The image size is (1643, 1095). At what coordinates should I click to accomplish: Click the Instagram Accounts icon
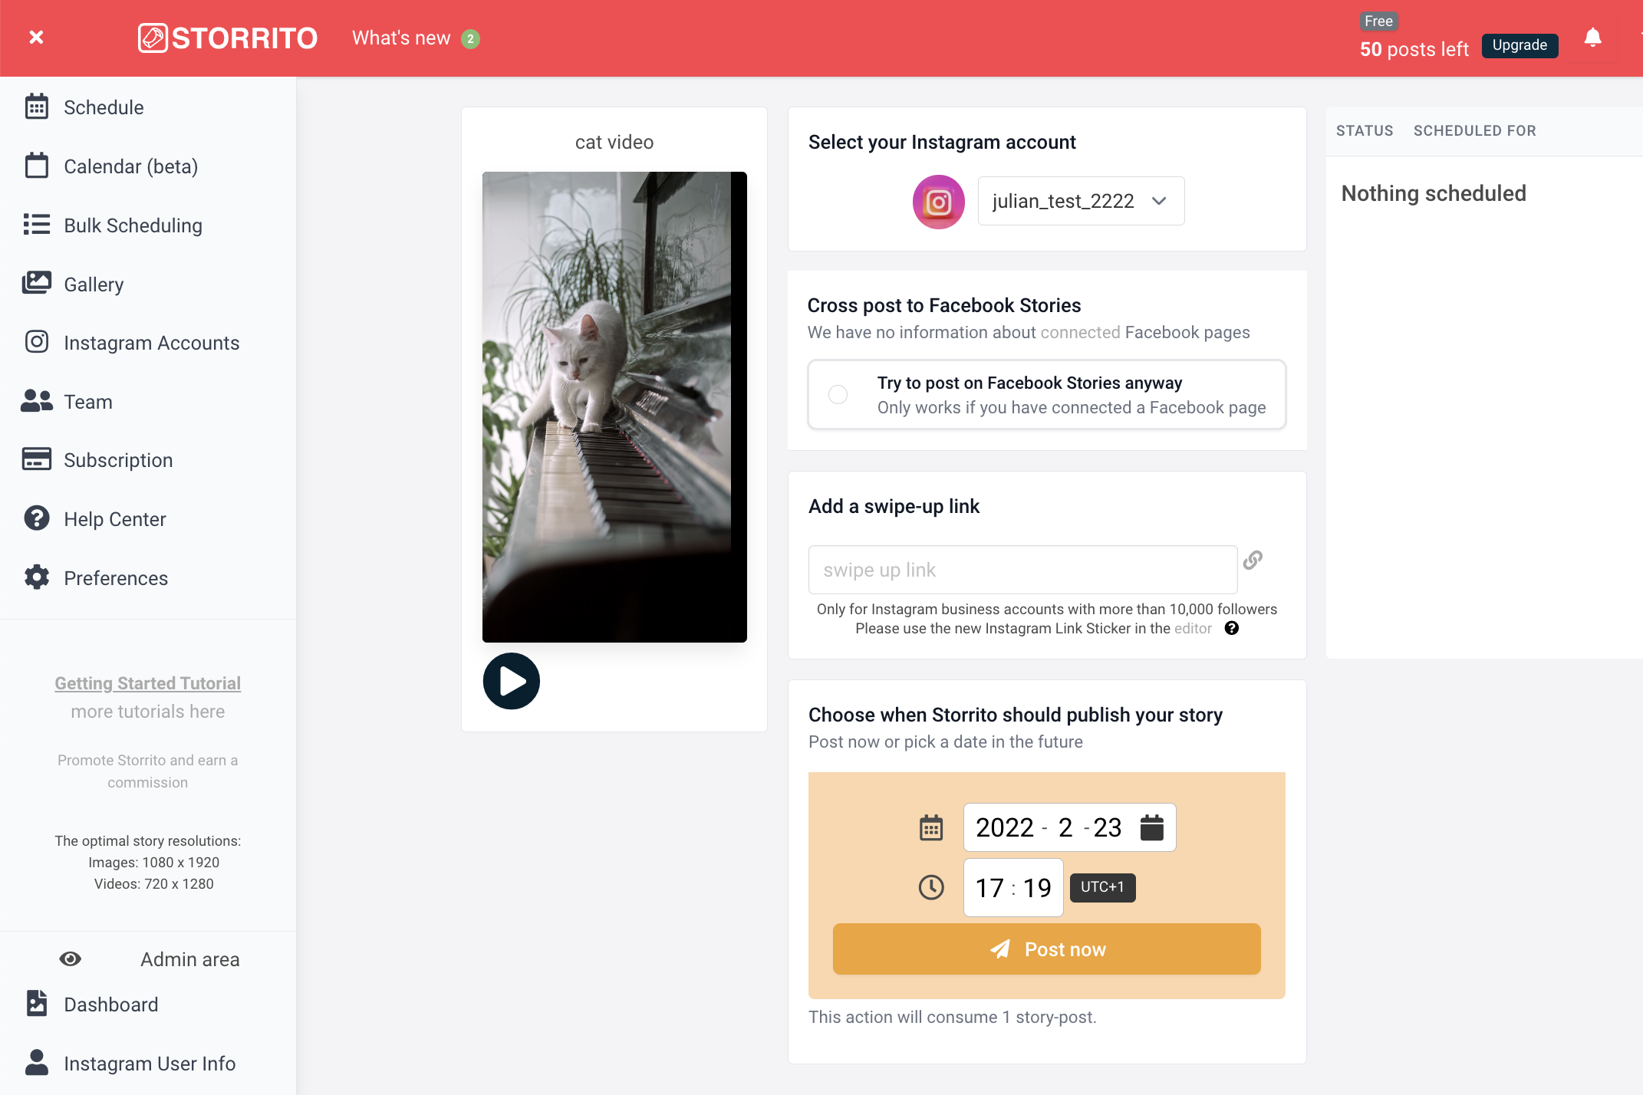click(35, 342)
